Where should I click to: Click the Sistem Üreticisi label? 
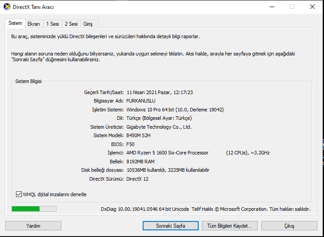pyautogui.click(x=107, y=127)
